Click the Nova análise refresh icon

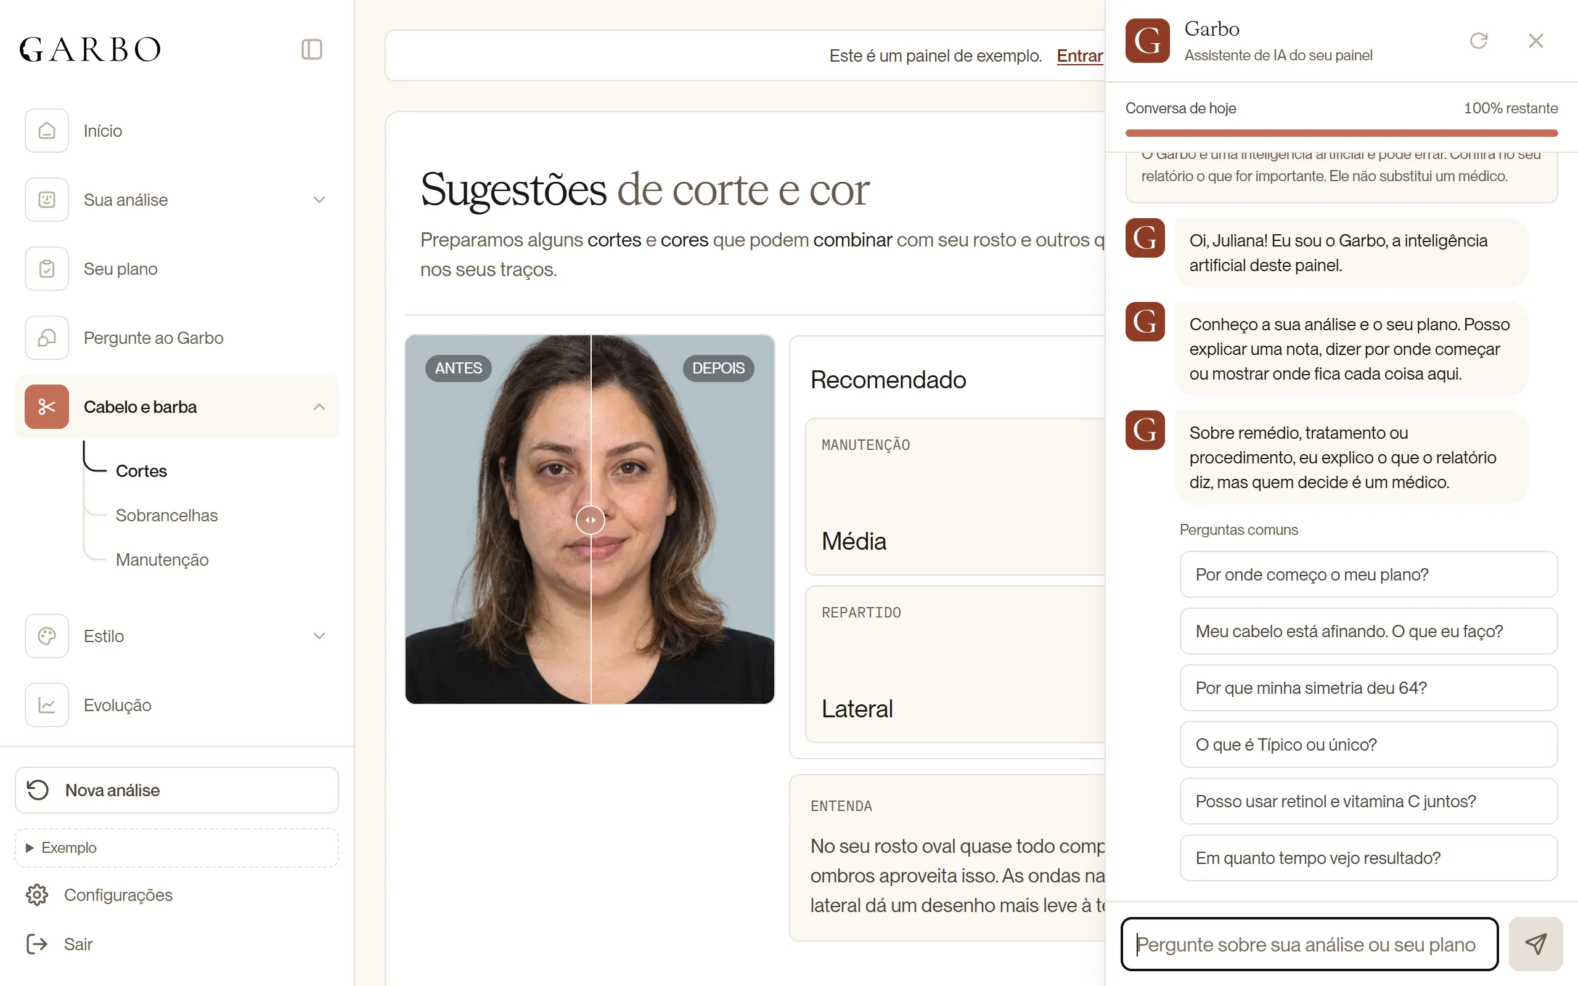[38, 789]
